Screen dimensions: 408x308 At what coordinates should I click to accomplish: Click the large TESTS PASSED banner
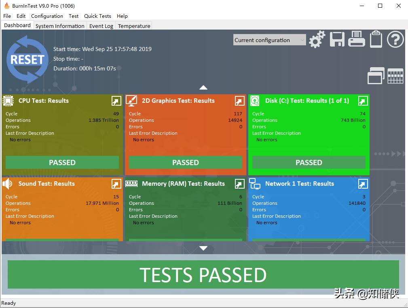pyautogui.click(x=203, y=275)
